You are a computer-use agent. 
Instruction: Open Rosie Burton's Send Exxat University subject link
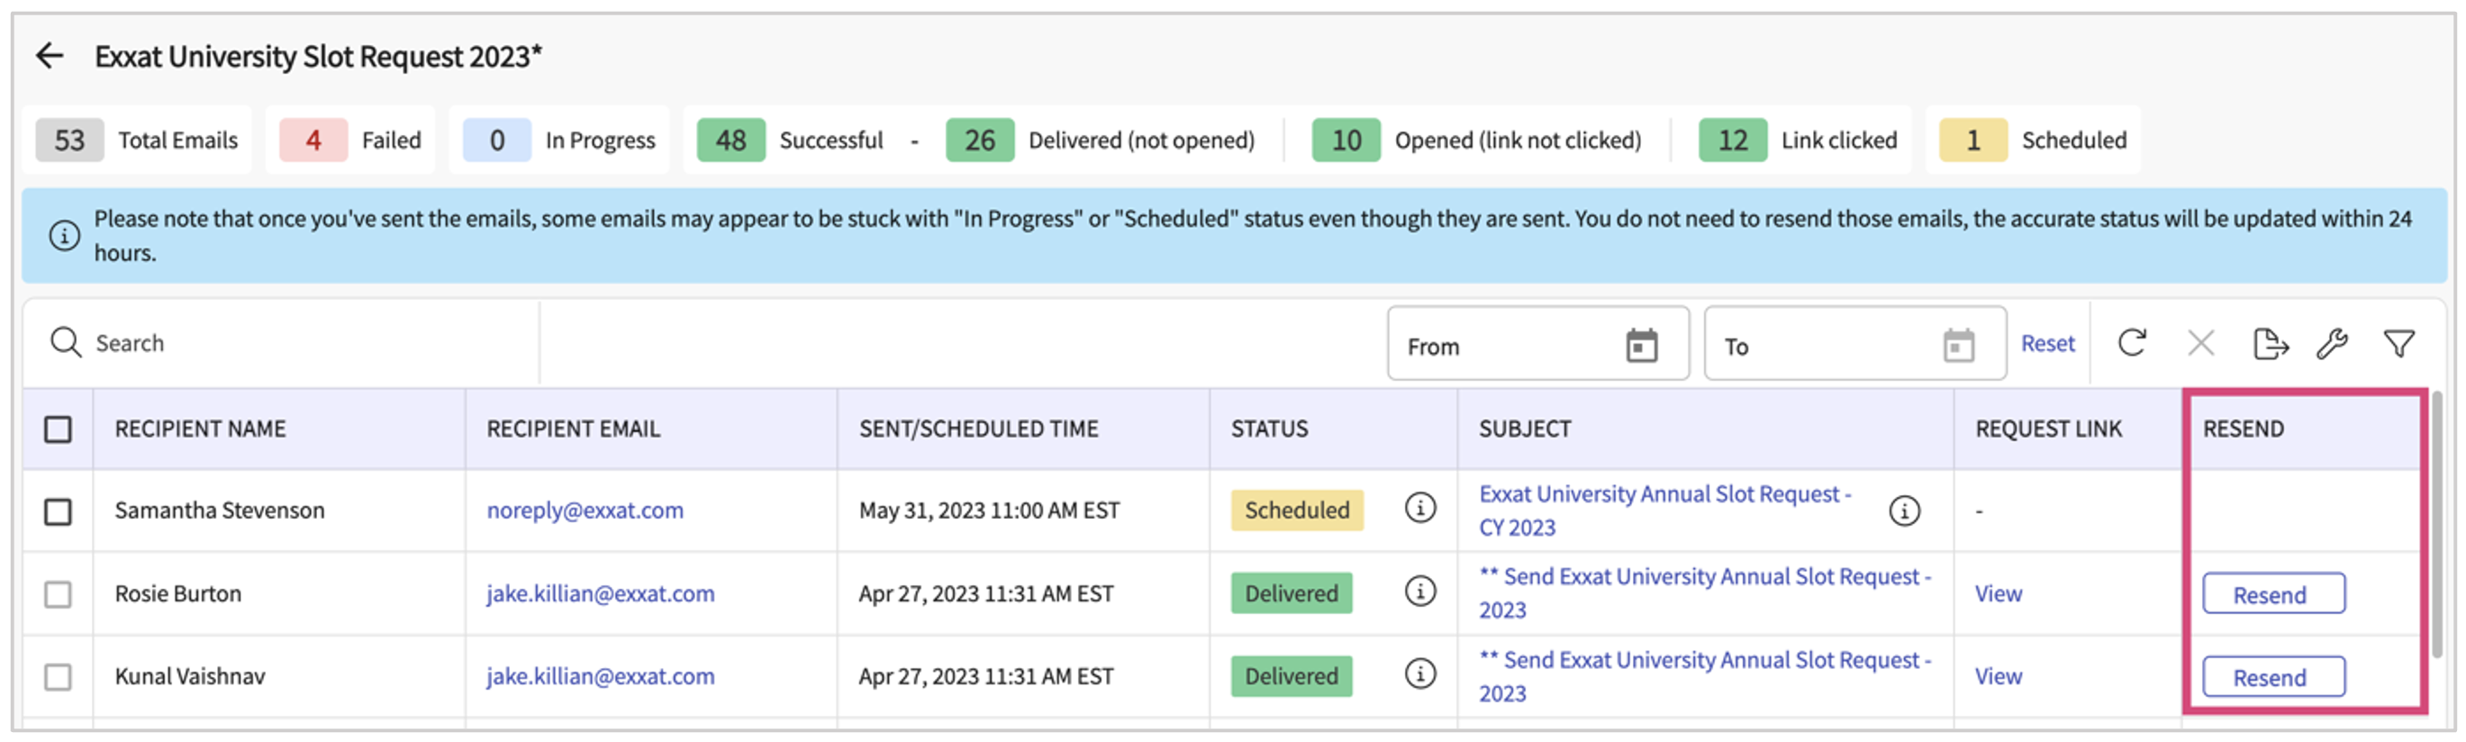pyautogui.click(x=1705, y=593)
